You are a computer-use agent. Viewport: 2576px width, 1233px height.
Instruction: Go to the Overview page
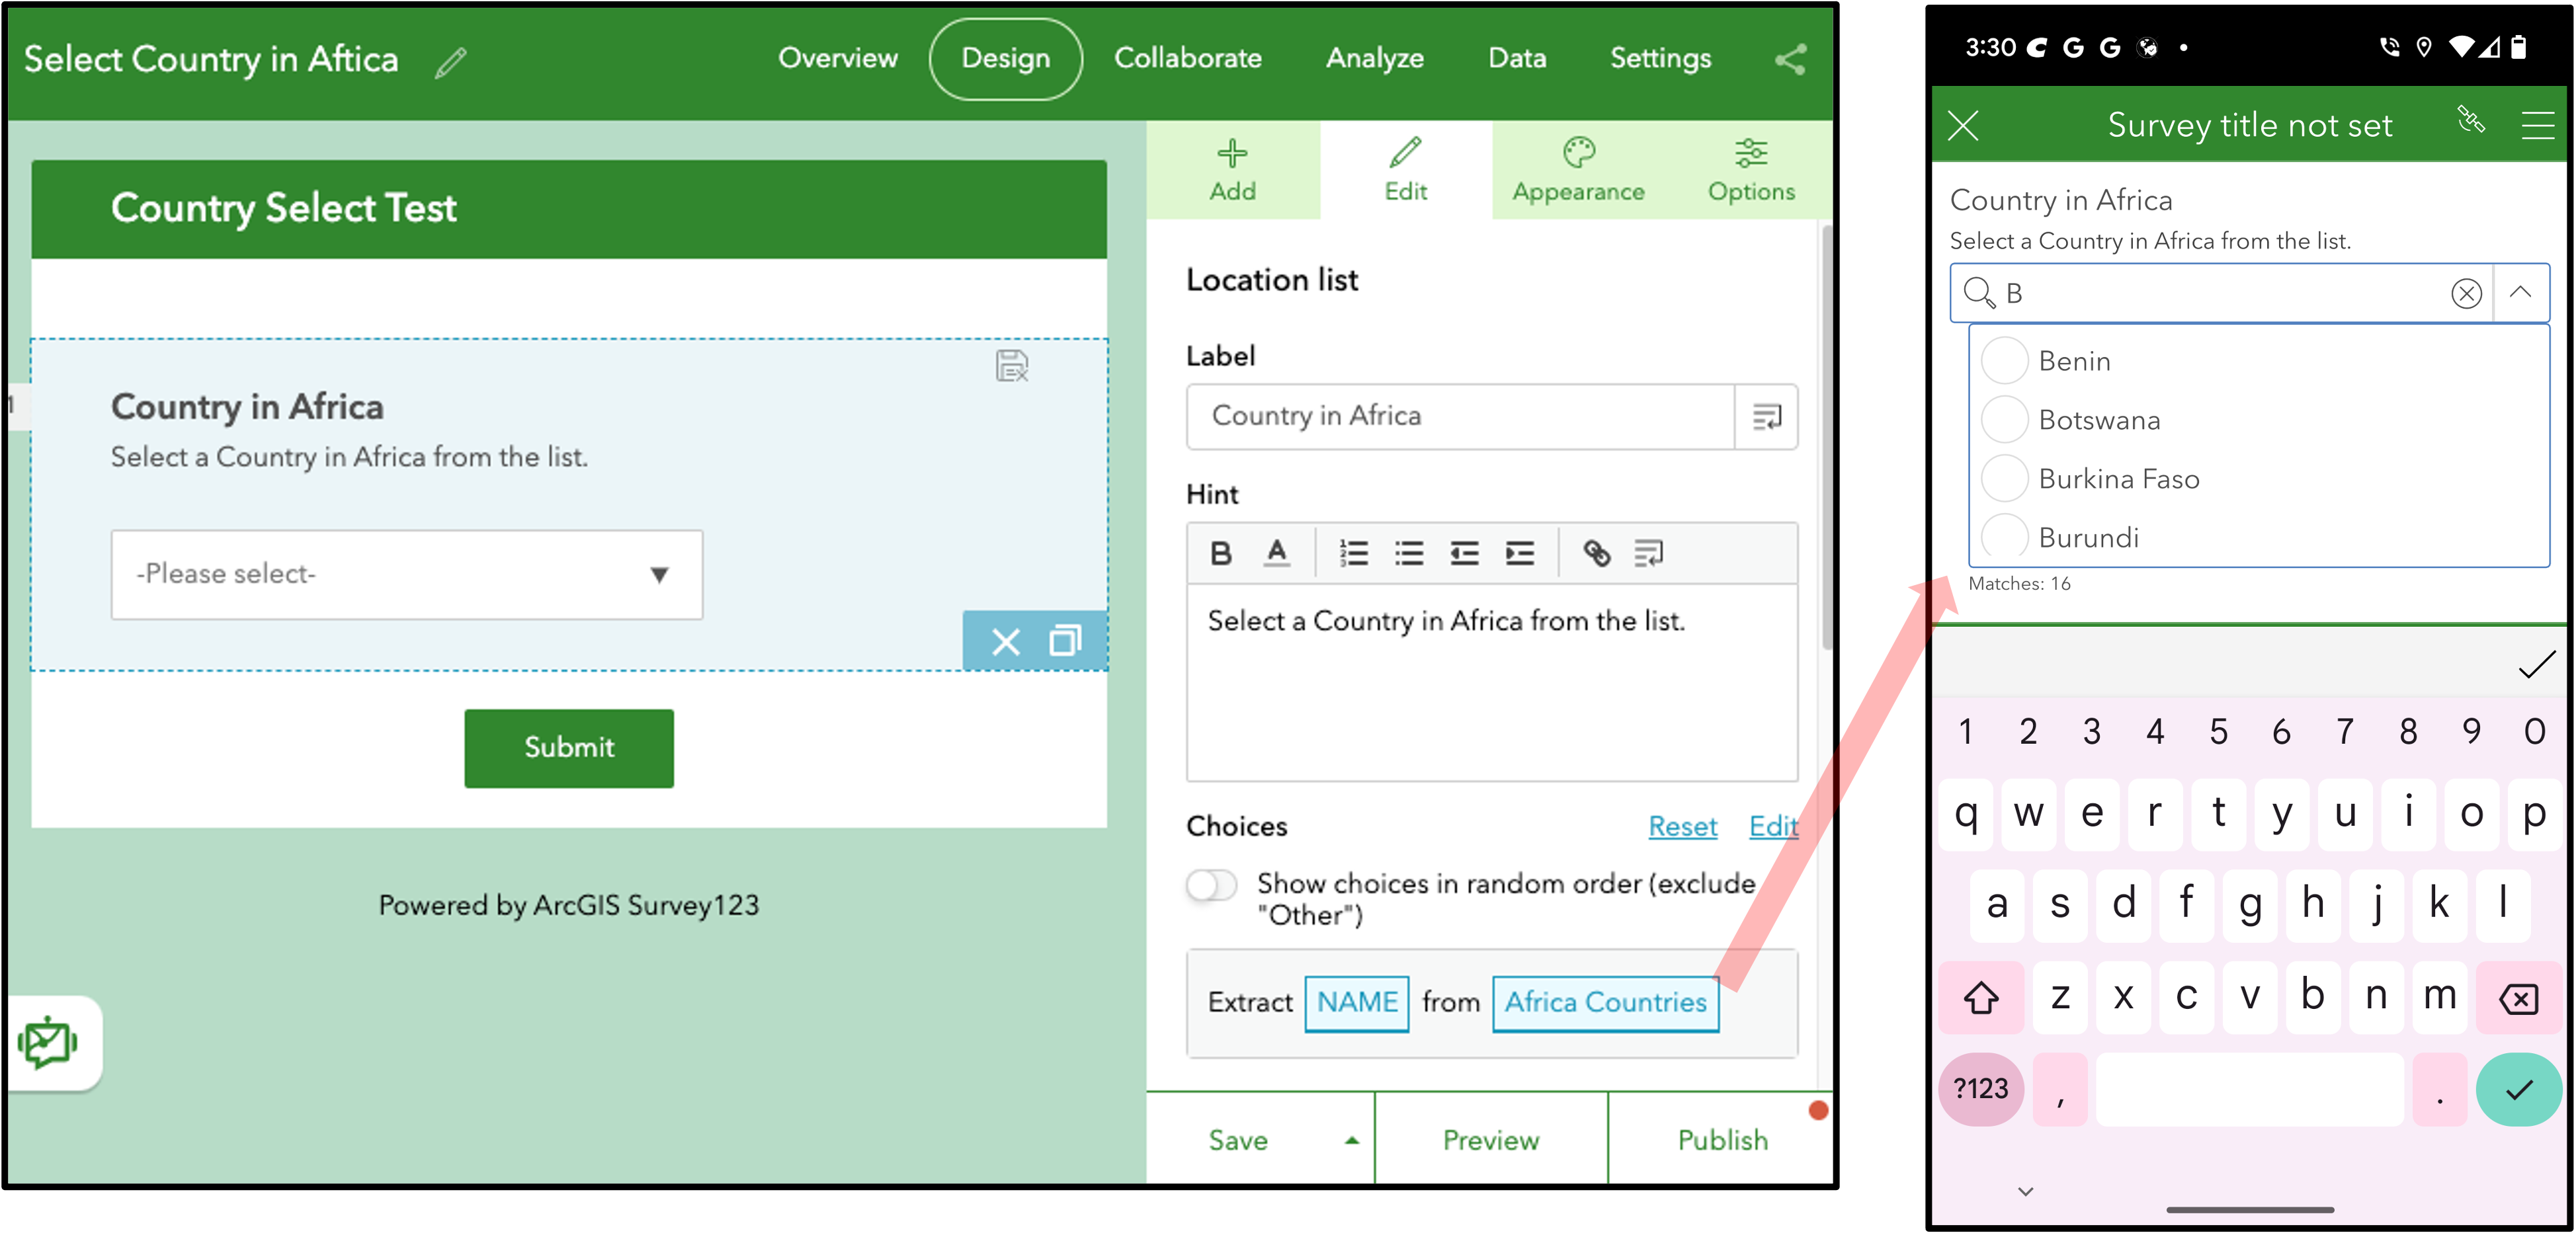tap(838, 58)
